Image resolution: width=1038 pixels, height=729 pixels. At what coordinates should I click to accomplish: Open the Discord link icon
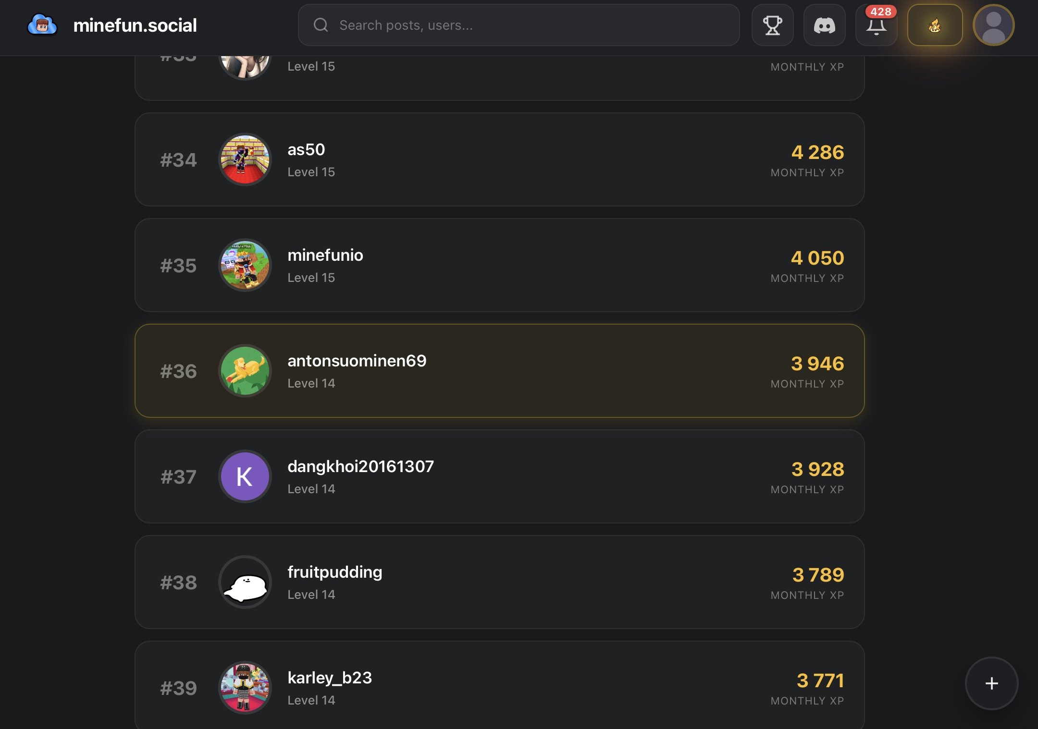click(x=824, y=25)
